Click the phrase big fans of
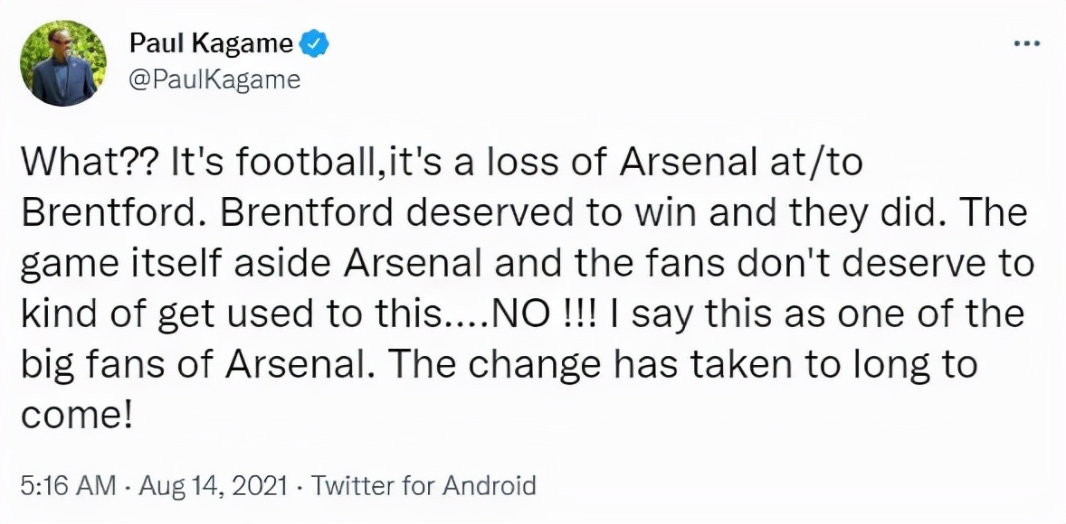Viewport: 1066px width, 524px height. 117,364
